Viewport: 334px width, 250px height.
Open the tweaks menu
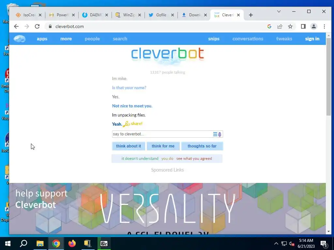(x=284, y=39)
